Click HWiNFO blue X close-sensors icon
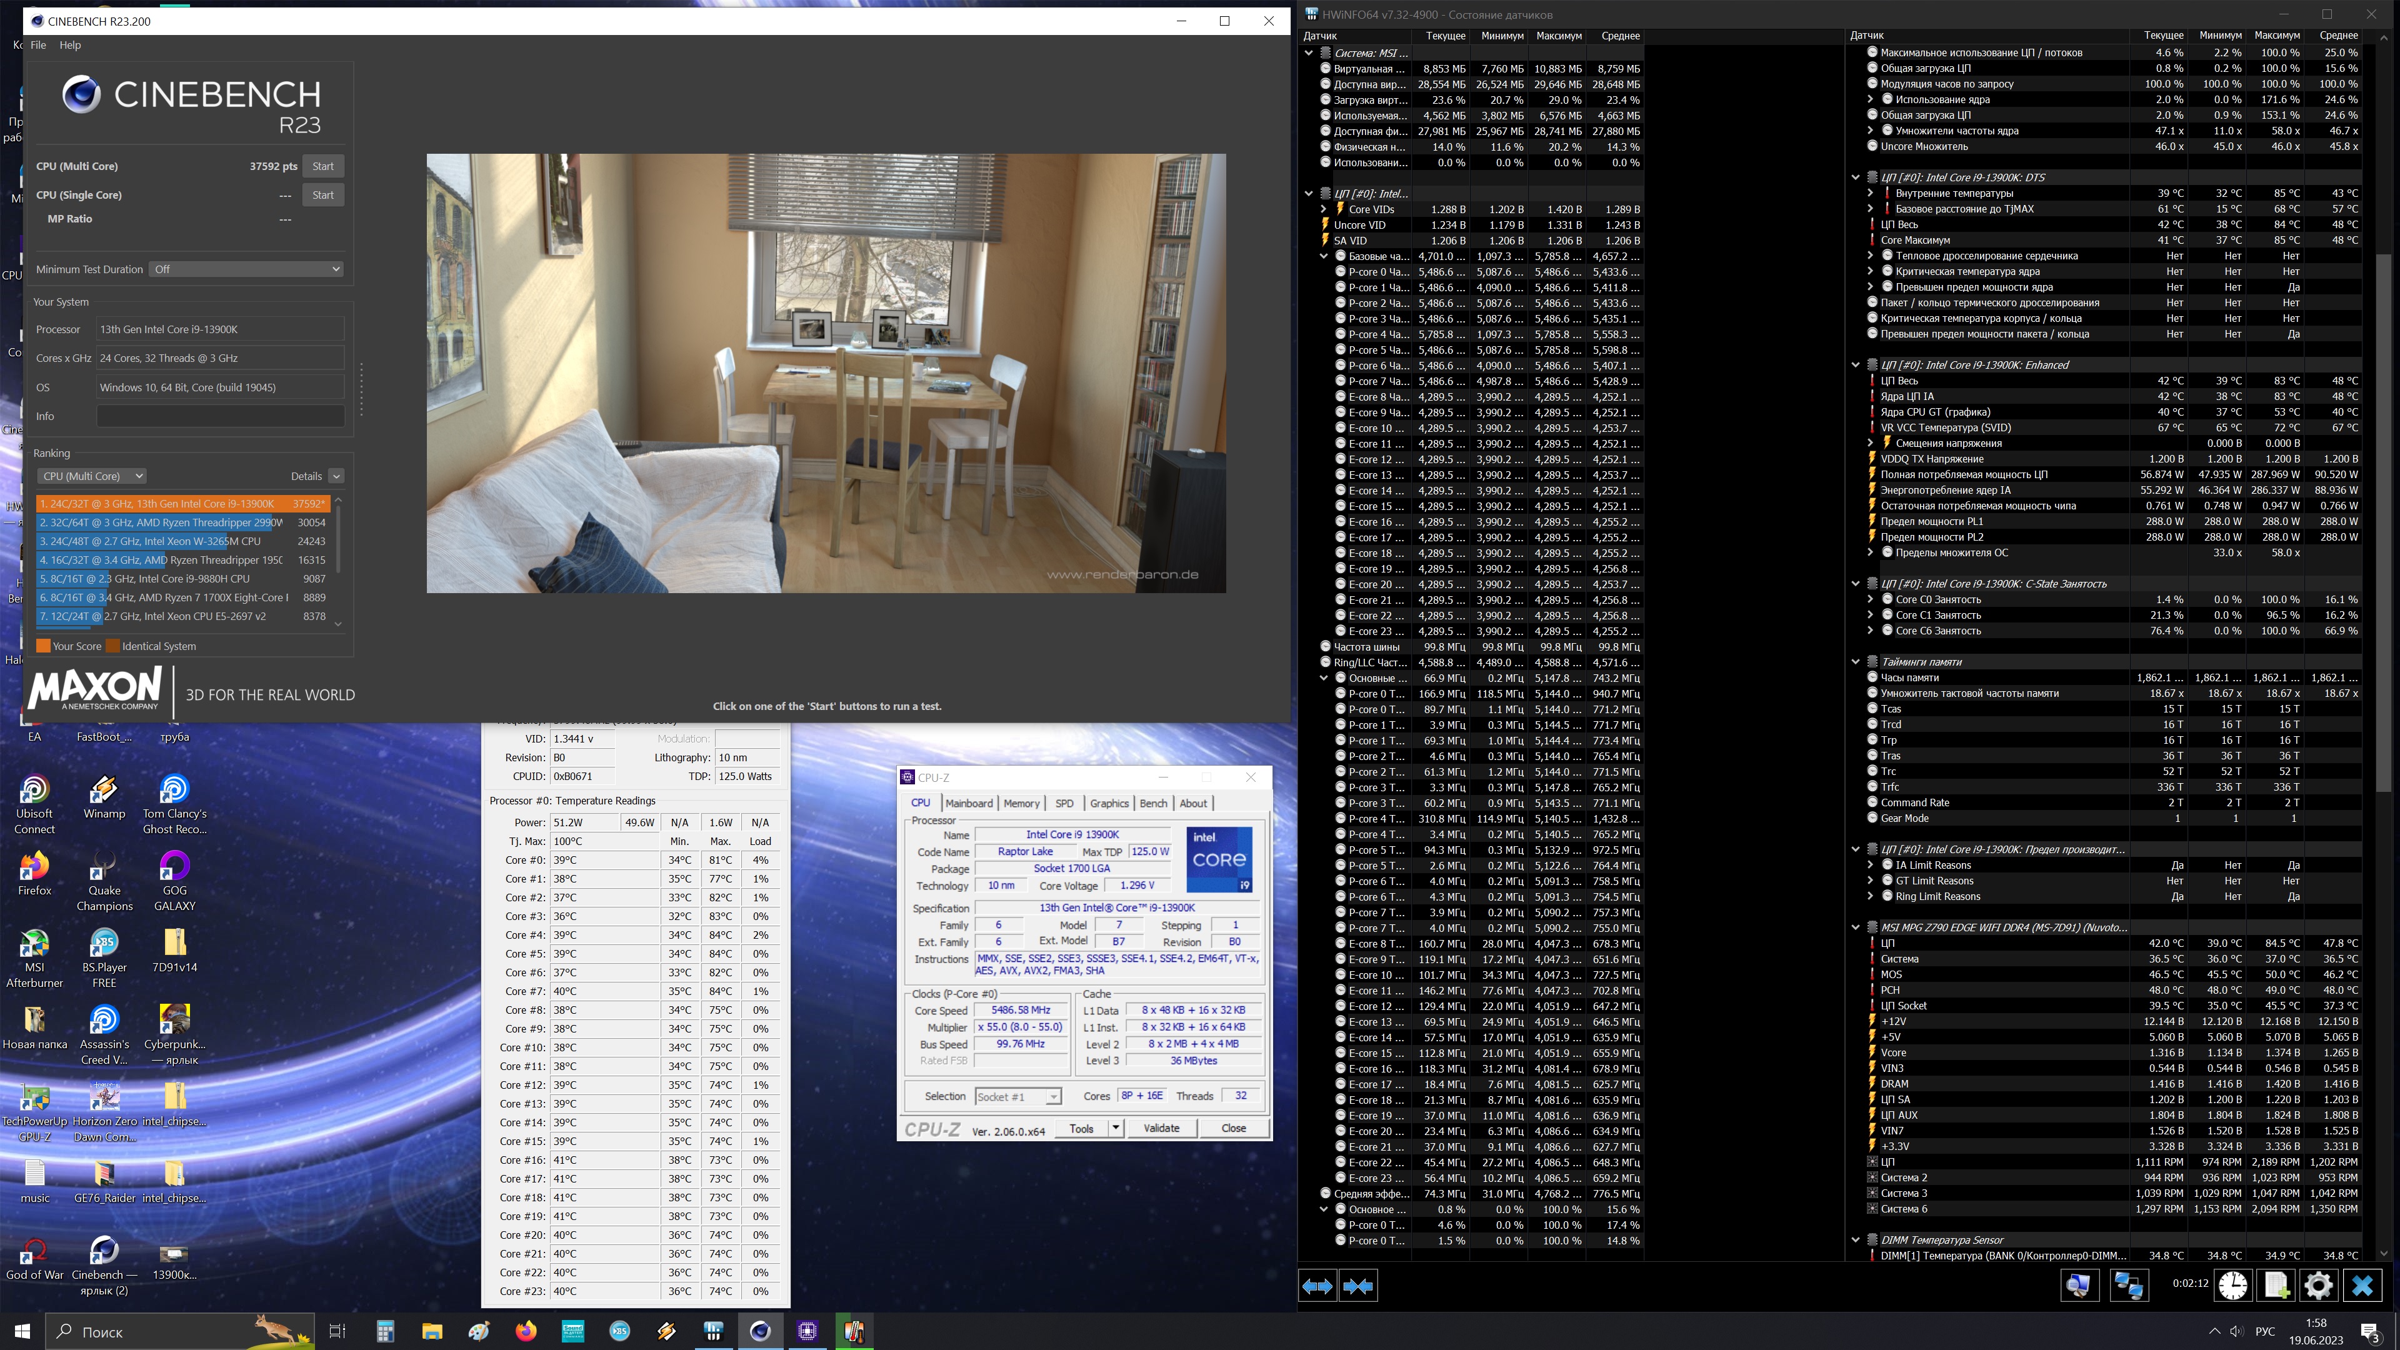Screen dimensions: 2400x1350 (x=2362, y=1286)
